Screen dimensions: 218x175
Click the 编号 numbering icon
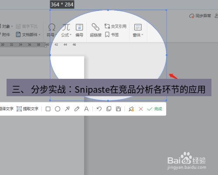79,30
